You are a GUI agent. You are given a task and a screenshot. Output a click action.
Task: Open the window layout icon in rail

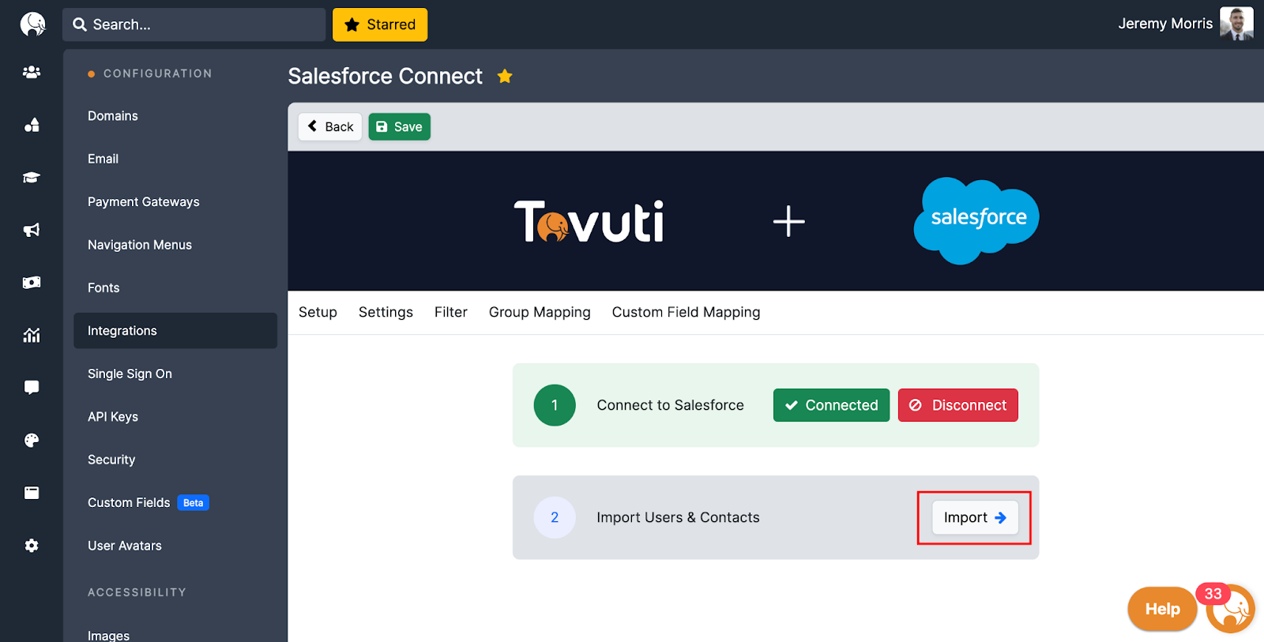click(x=32, y=493)
